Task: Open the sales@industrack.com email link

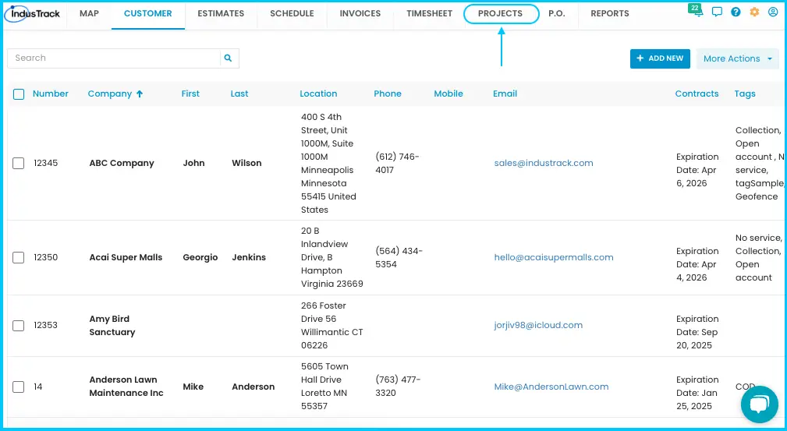Action: click(544, 163)
